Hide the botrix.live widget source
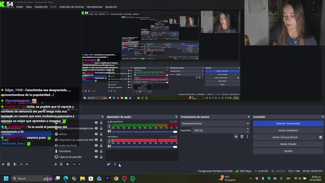 [x=96, y=128]
